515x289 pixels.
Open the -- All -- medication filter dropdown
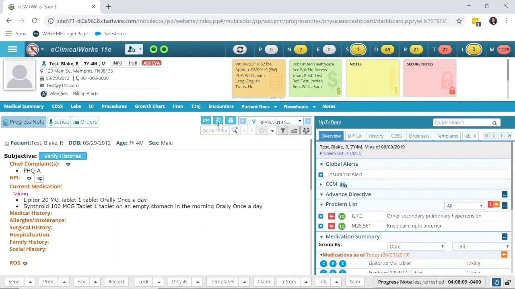click(482, 246)
